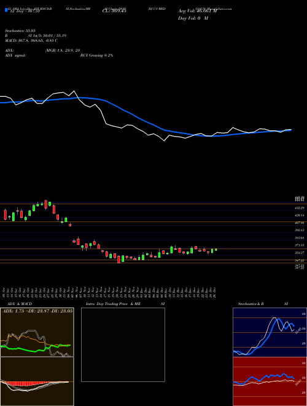Select the 383.68 price axis label

point(300,237)
